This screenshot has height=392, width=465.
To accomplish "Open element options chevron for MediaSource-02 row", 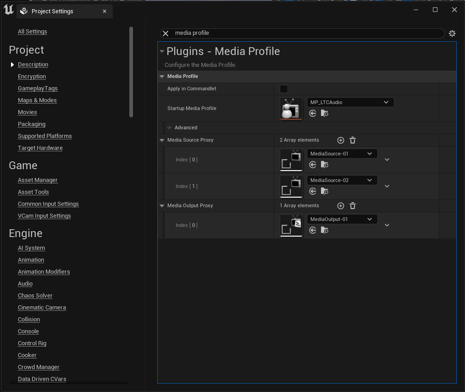I will click(387, 186).
